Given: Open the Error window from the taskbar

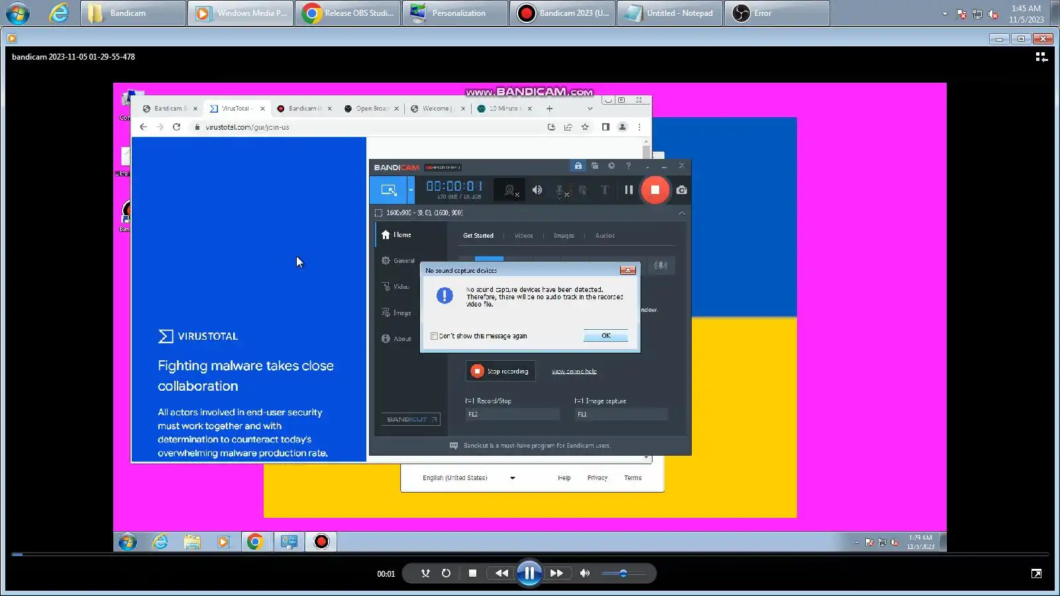Looking at the screenshot, I should [x=777, y=13].
